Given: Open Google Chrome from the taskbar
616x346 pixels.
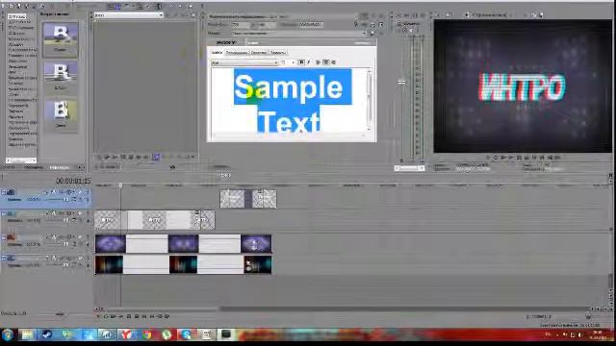Looking at the screenshot, I should coord(147,334).
